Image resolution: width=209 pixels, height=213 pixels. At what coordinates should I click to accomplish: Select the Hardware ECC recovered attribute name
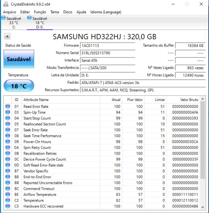point(43,206)
